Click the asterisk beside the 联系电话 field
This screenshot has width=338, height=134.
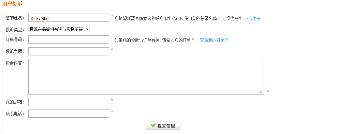click(112, 112)
